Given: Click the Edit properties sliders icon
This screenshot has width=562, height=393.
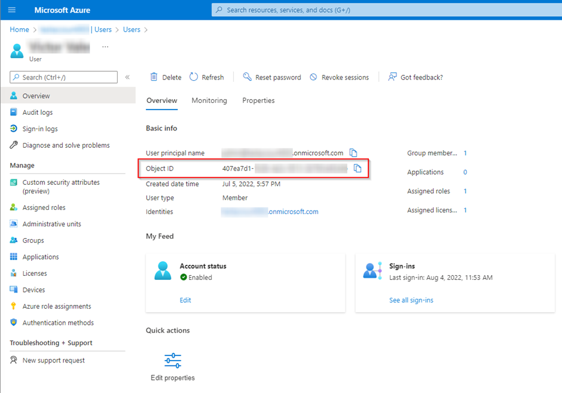Looking at the screenshot, I should coord(173,360).
